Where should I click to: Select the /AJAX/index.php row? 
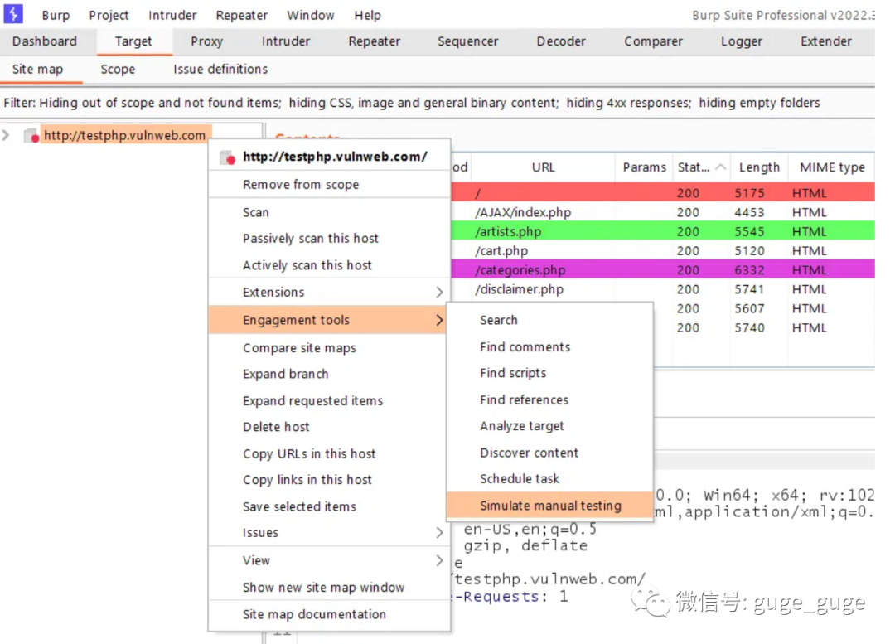click(x=663, y=212)
